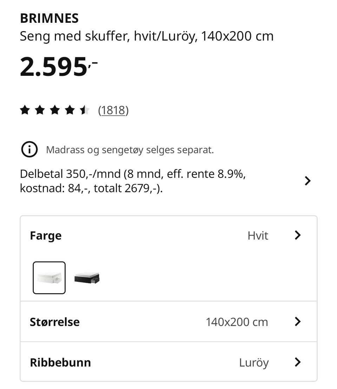This screenshot has height=389, width=337.
Task: Open installment payment details chevron
Action: click(x=308, y=181)
